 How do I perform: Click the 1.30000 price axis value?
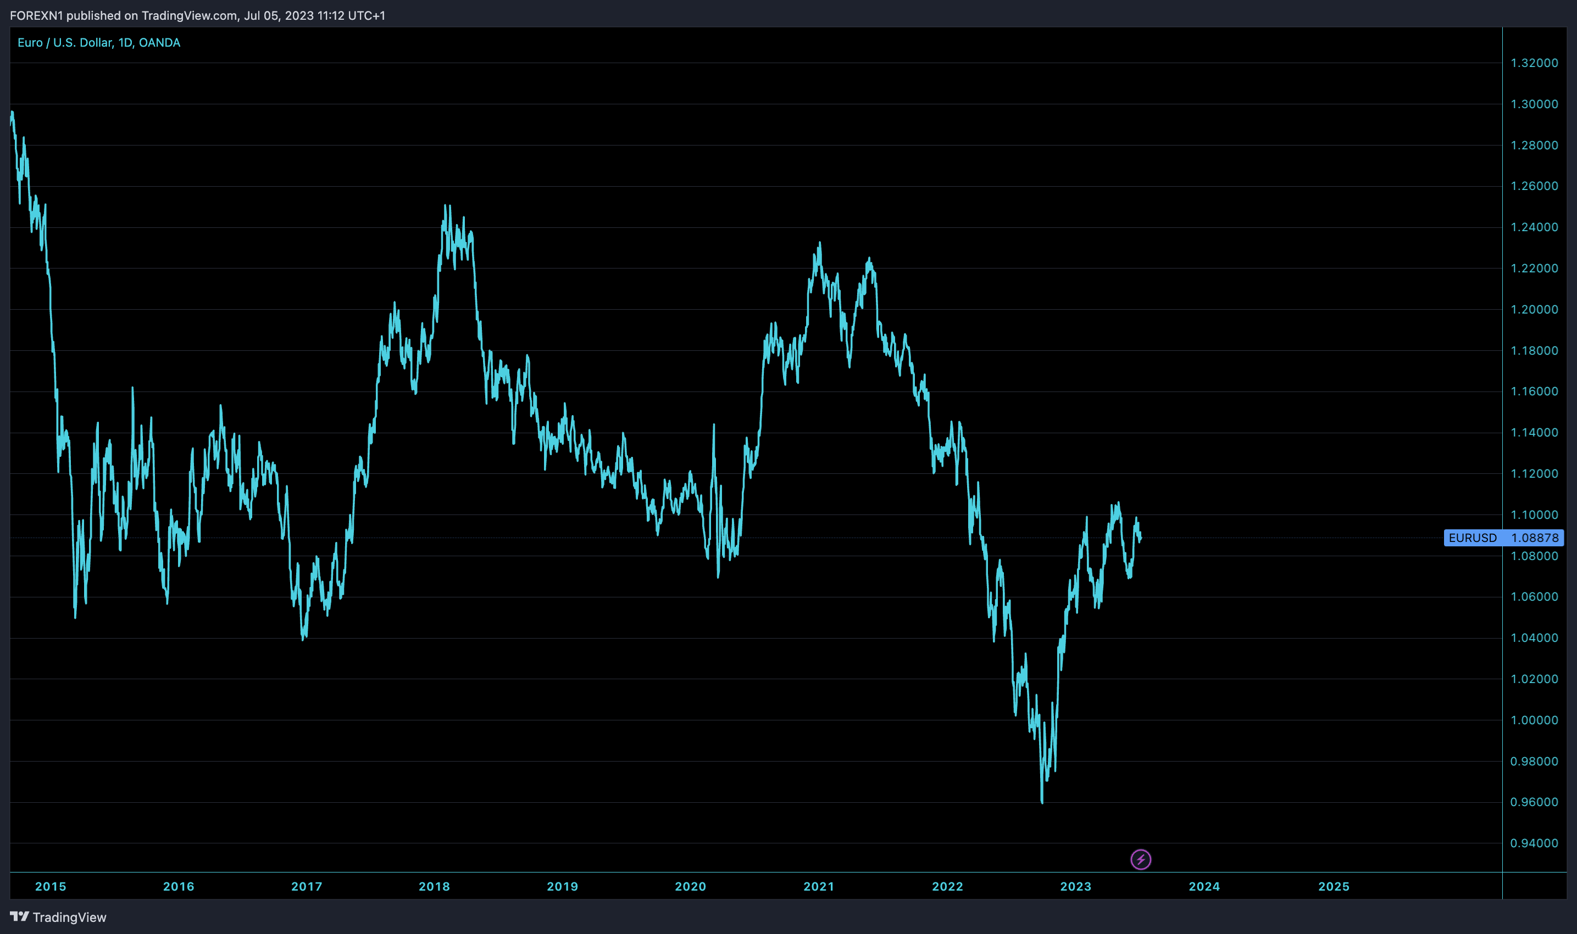click(x=1534, y=104)
